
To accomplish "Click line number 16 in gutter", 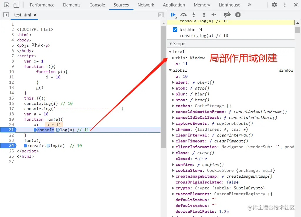I will [11, 104].
